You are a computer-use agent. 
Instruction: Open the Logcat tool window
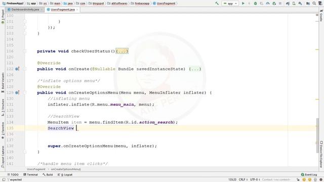click(65, 174)
